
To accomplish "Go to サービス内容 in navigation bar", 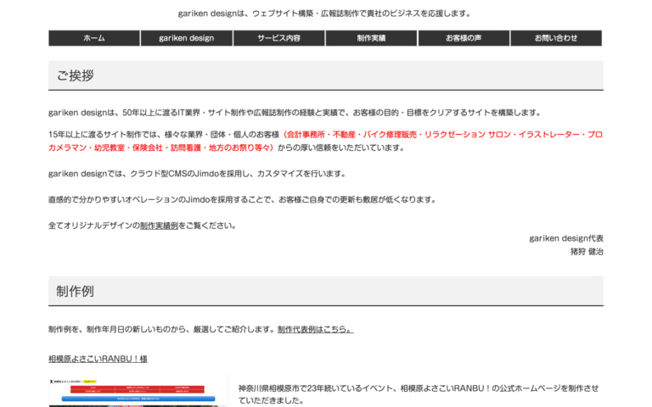I will pyautogui.click(x=279, y=38).
